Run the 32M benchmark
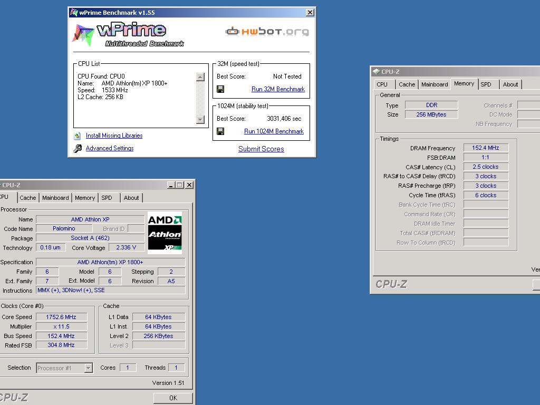 tap(278, 89)
